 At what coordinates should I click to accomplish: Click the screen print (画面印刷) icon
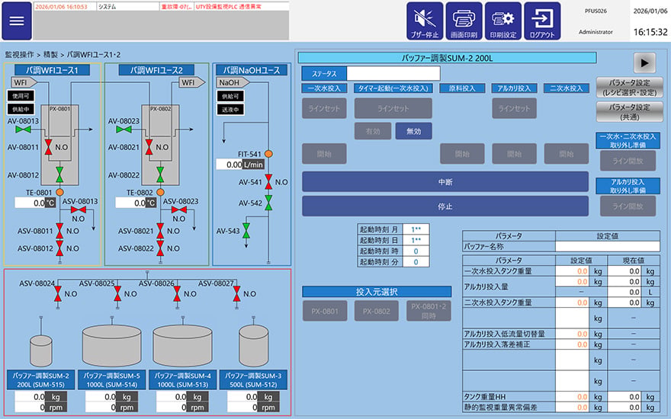(464, 21)
